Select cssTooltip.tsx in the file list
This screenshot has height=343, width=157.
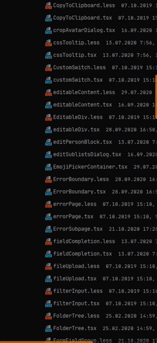point(75,55)
